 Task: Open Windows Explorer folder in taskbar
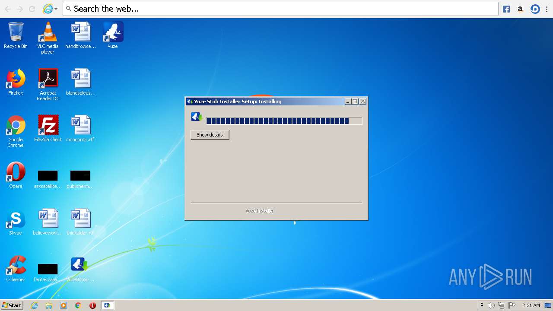pos(49,305)
